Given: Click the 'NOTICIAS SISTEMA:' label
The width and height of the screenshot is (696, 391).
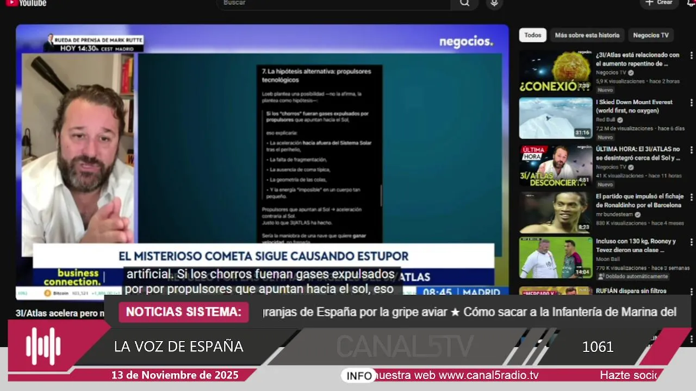Looking at the screenshot, I should point(184,312).
